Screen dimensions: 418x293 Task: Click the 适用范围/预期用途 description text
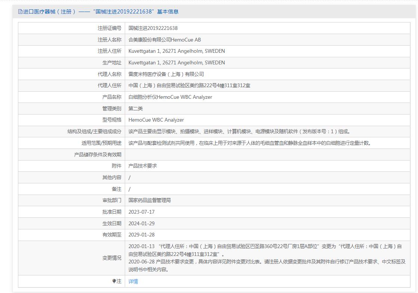coord(250,143)
